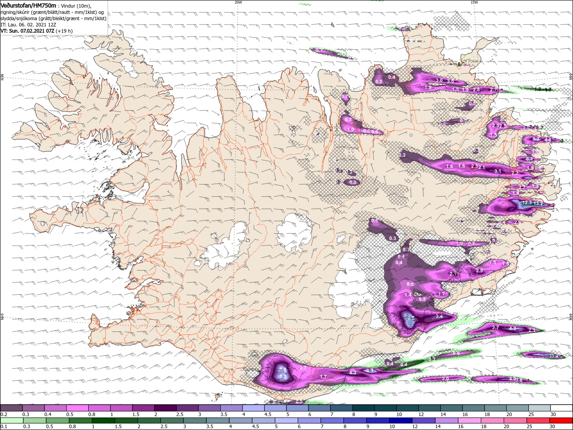573x430 pixels.
Task: Click the 15W longitude label
Action: pyautogui.click(x=474, y=2)
